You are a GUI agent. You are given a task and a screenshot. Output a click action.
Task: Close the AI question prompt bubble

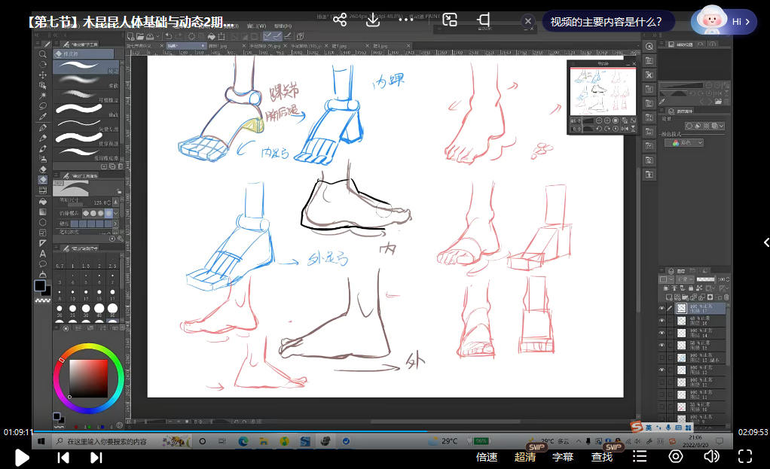coord(528,21)
